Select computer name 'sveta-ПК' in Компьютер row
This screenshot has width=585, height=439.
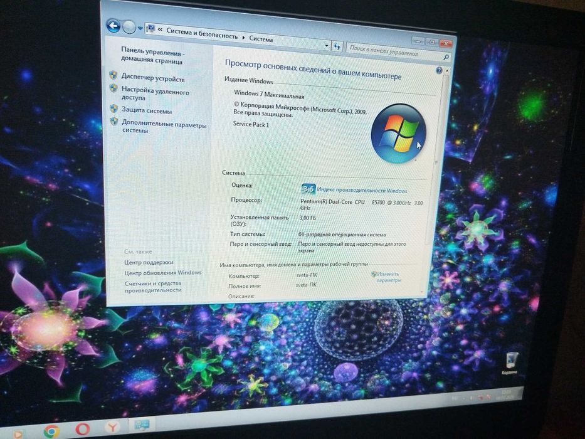tap(307, 275)
